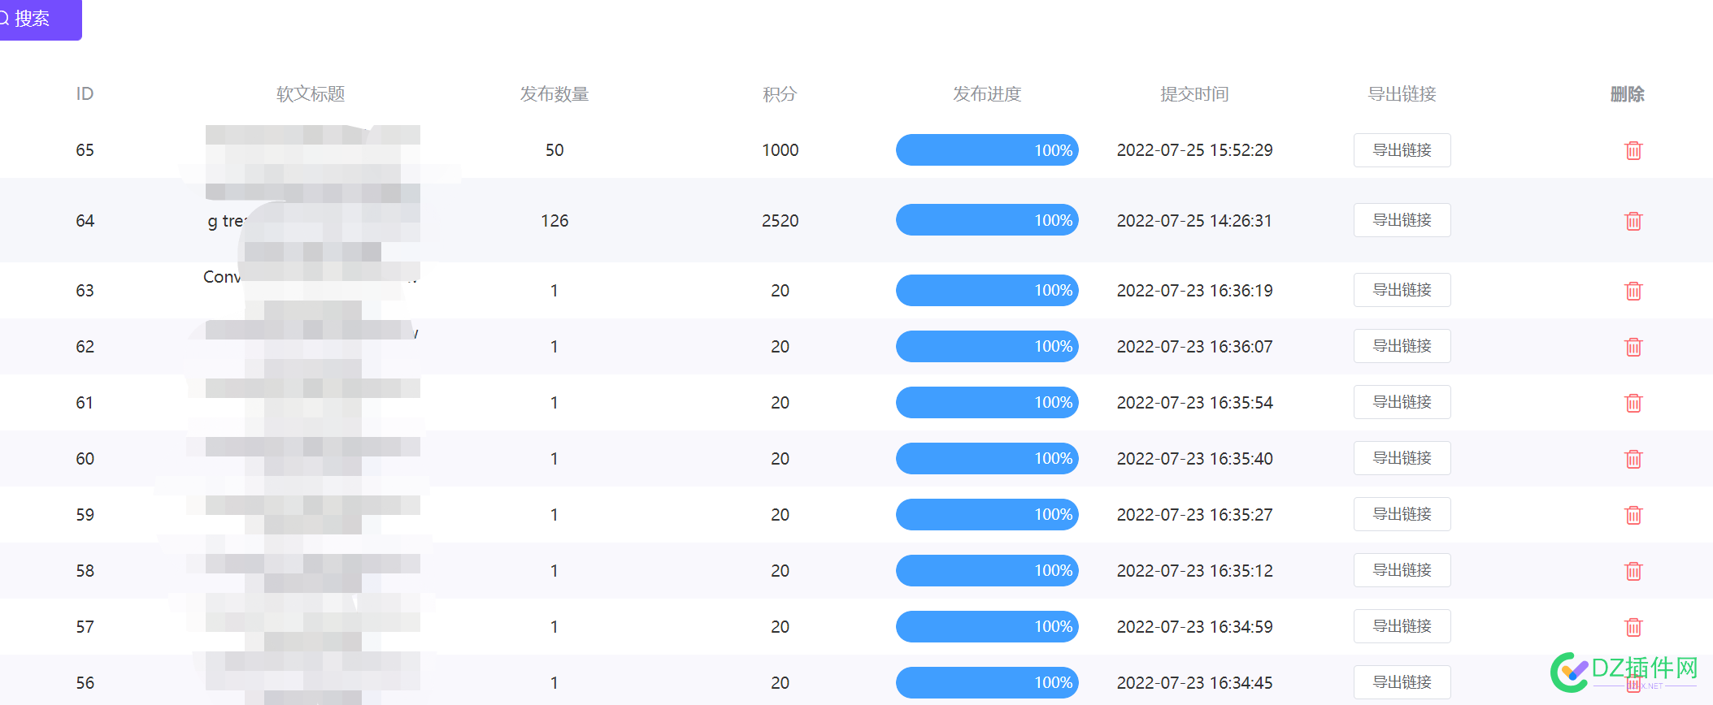Click ID cell 60
1713x705 pixels.
click(85, 459)
